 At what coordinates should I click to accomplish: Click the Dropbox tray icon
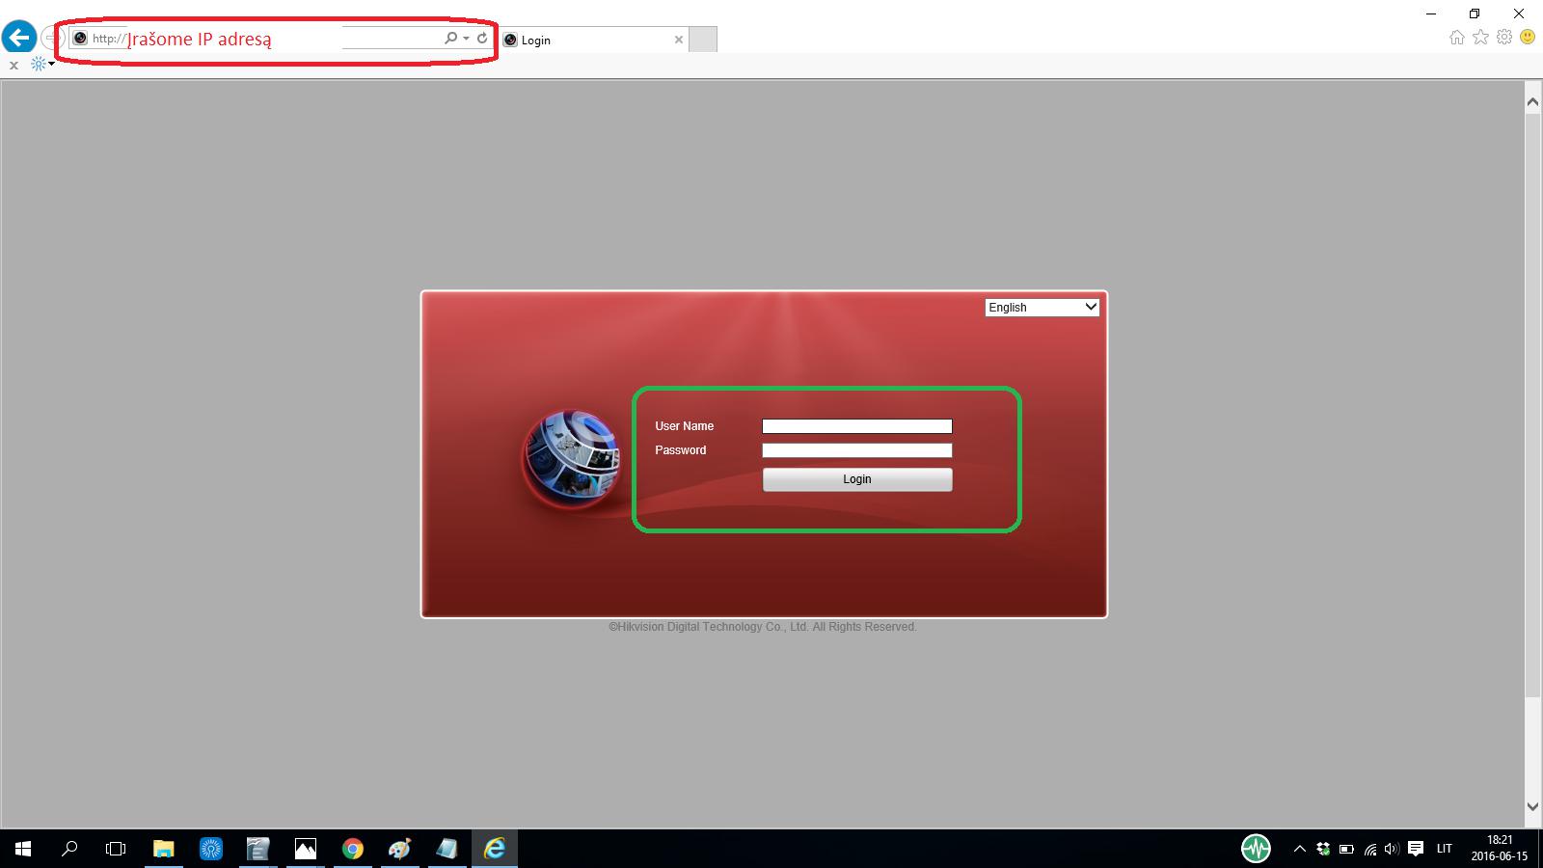(1323, 849)
